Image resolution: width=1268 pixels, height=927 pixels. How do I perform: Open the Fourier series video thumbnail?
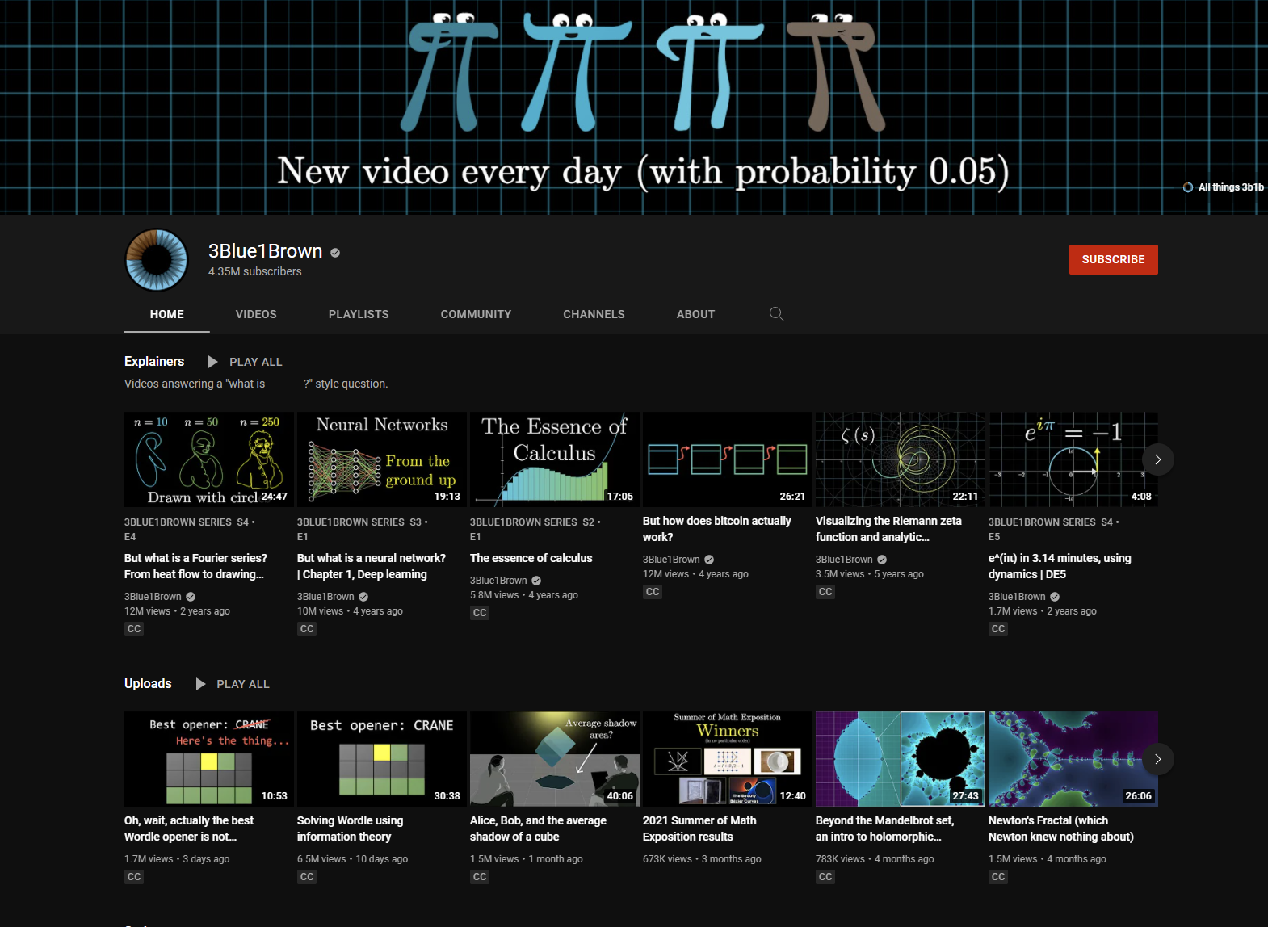(x=209, y=459)
